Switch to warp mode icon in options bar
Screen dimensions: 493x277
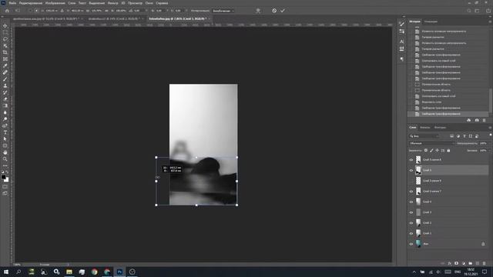coord(258,11)
